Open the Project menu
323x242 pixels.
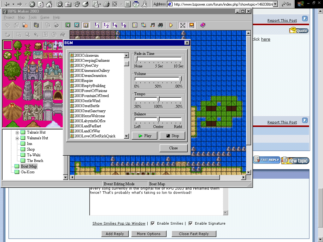[9, 18]
